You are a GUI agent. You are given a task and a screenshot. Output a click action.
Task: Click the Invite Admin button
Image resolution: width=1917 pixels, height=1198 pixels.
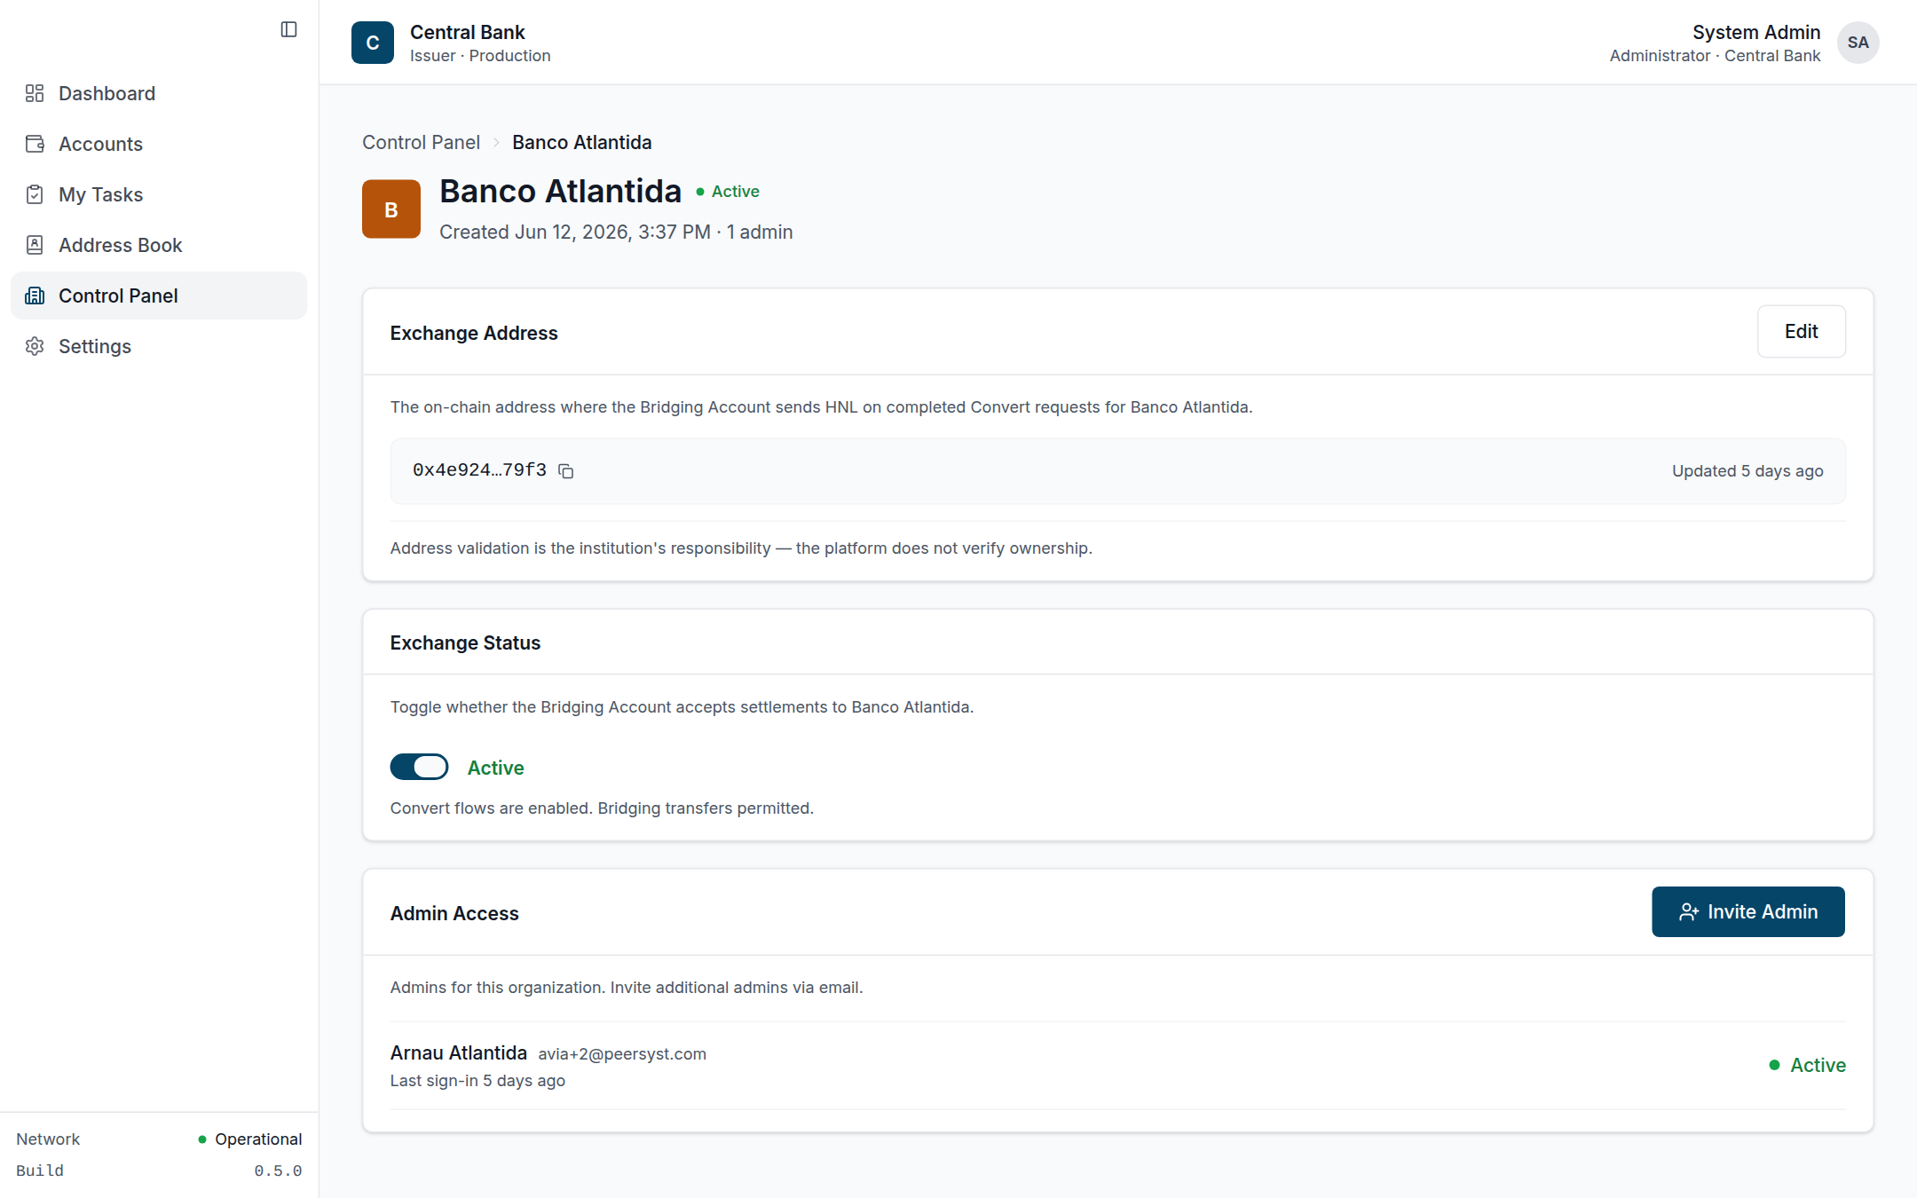pyautogui.click(x=1748, y=911)
